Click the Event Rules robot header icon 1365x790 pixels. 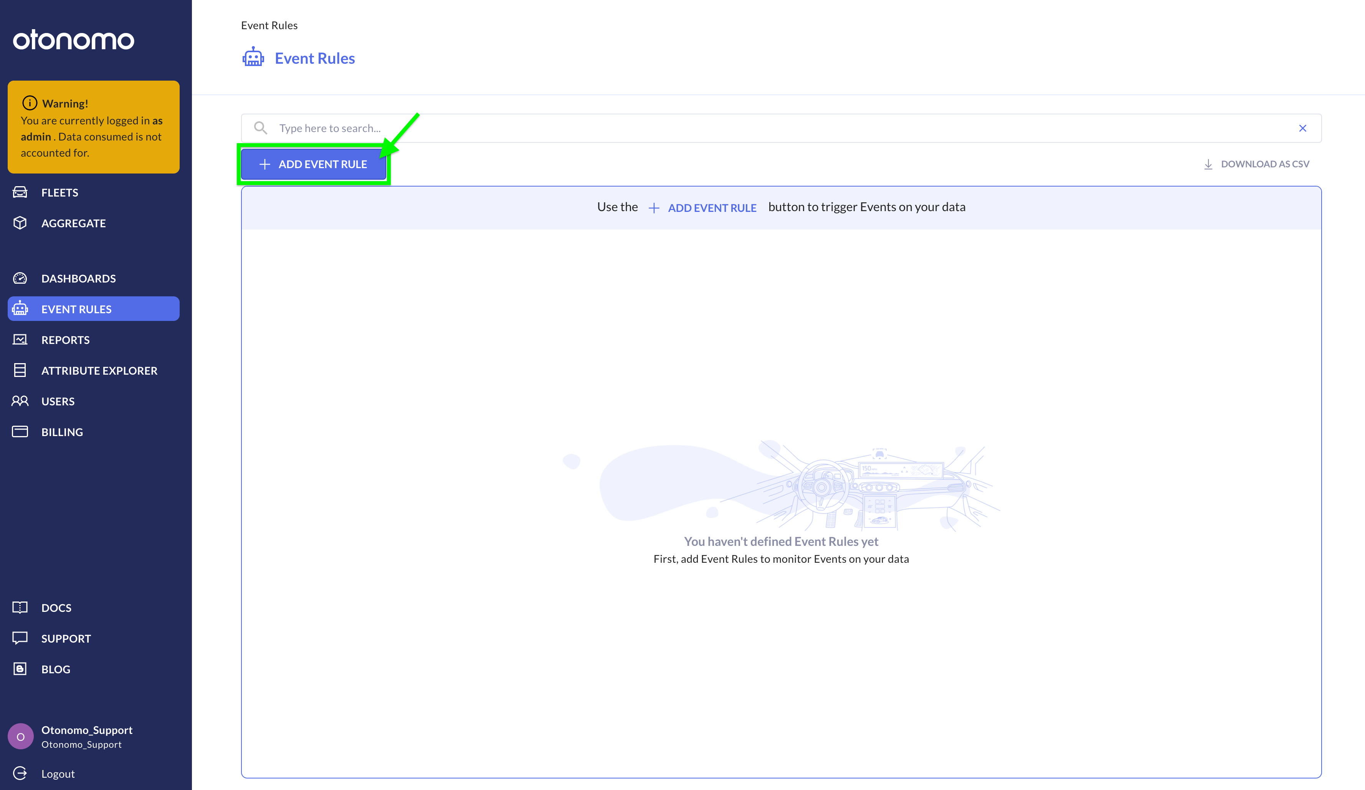coord(253,58)
